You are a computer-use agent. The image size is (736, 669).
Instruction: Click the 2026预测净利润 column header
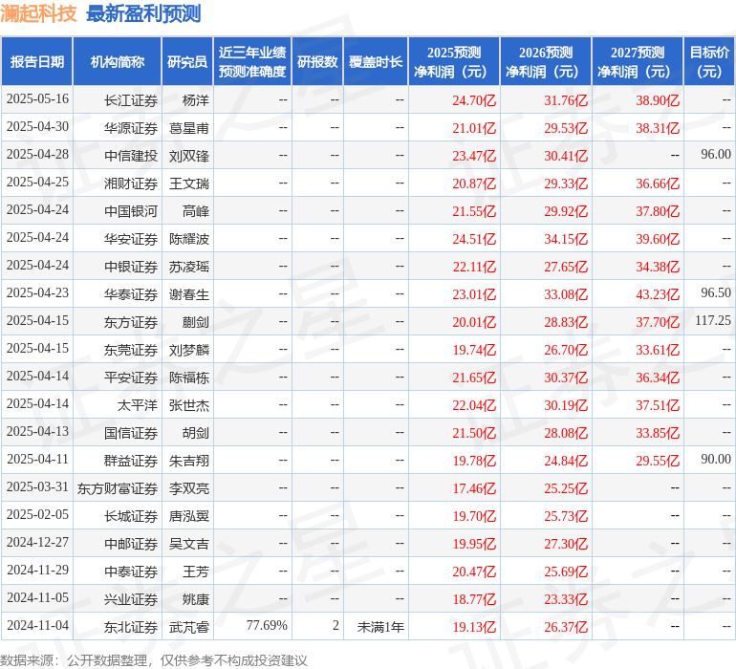(x=546, y=61)
